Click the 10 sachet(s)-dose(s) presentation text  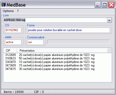click(x=57, y=62)
